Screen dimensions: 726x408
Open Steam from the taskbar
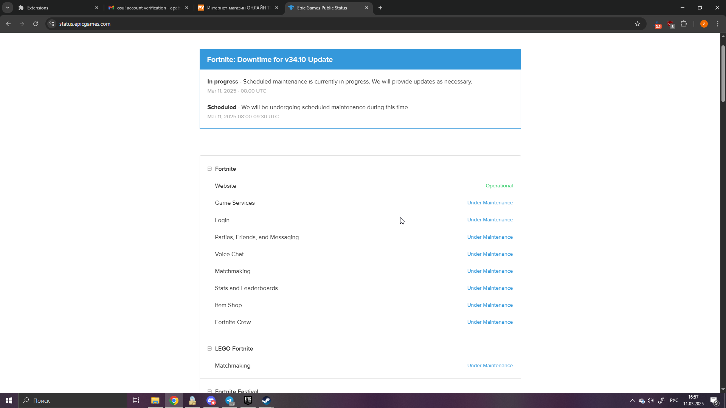266,400
